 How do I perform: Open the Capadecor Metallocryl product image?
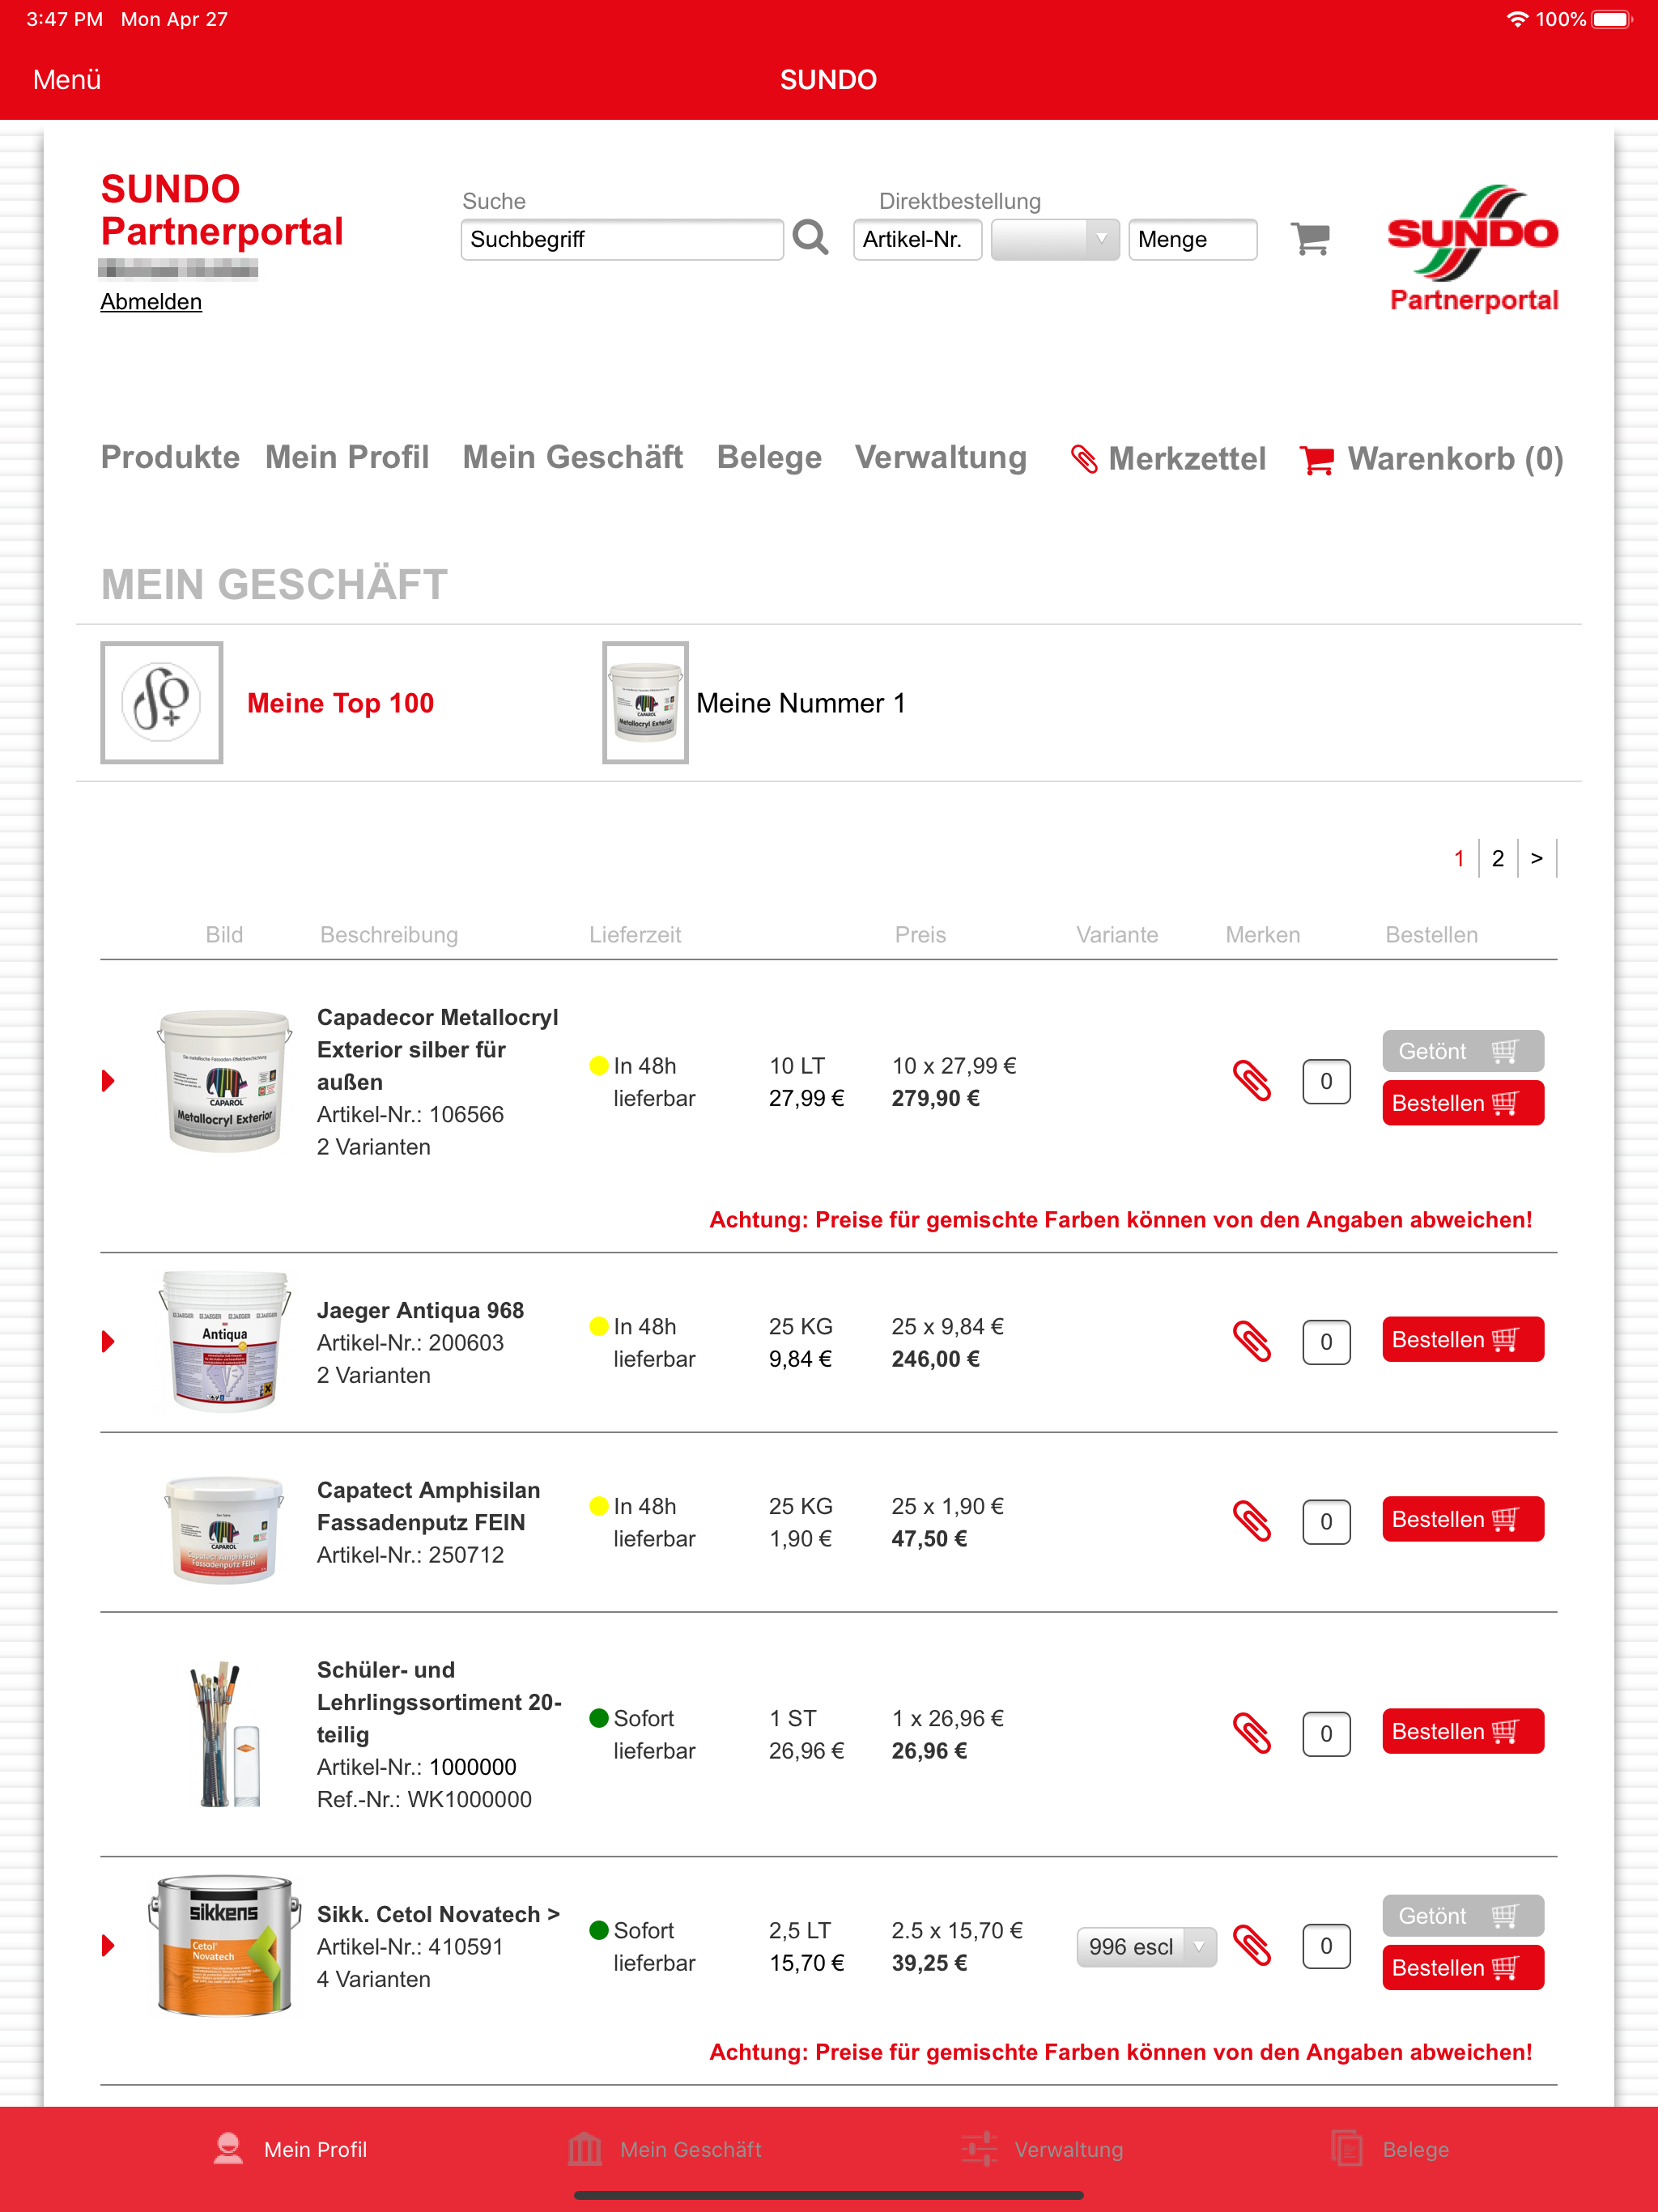click(225, 1081)
